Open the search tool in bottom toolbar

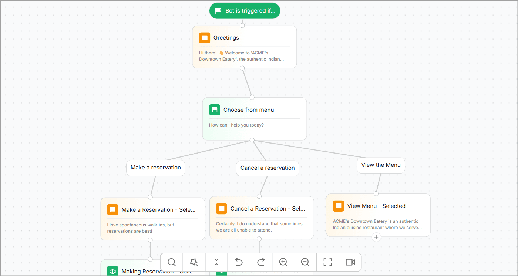(x=172, y=262)
